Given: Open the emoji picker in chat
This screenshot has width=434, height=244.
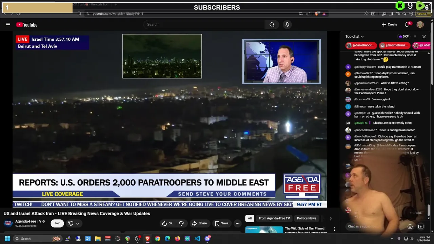Looking at the screenshot, I should point(410,226).
